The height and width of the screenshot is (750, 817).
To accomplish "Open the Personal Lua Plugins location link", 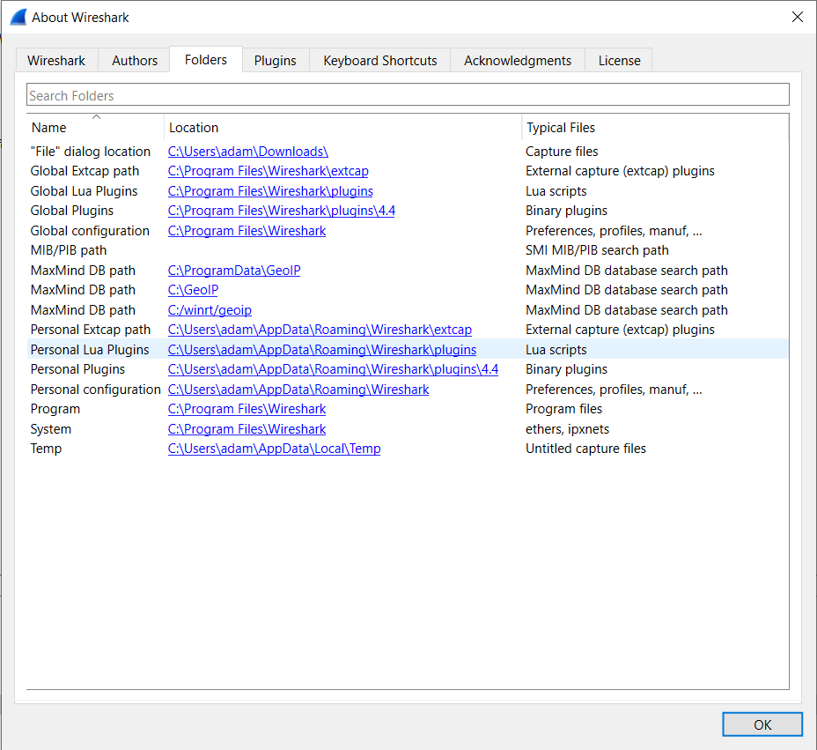I will pos(321,349).
